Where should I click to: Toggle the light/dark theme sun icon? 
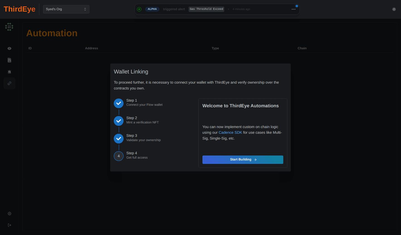click(394, 9)
